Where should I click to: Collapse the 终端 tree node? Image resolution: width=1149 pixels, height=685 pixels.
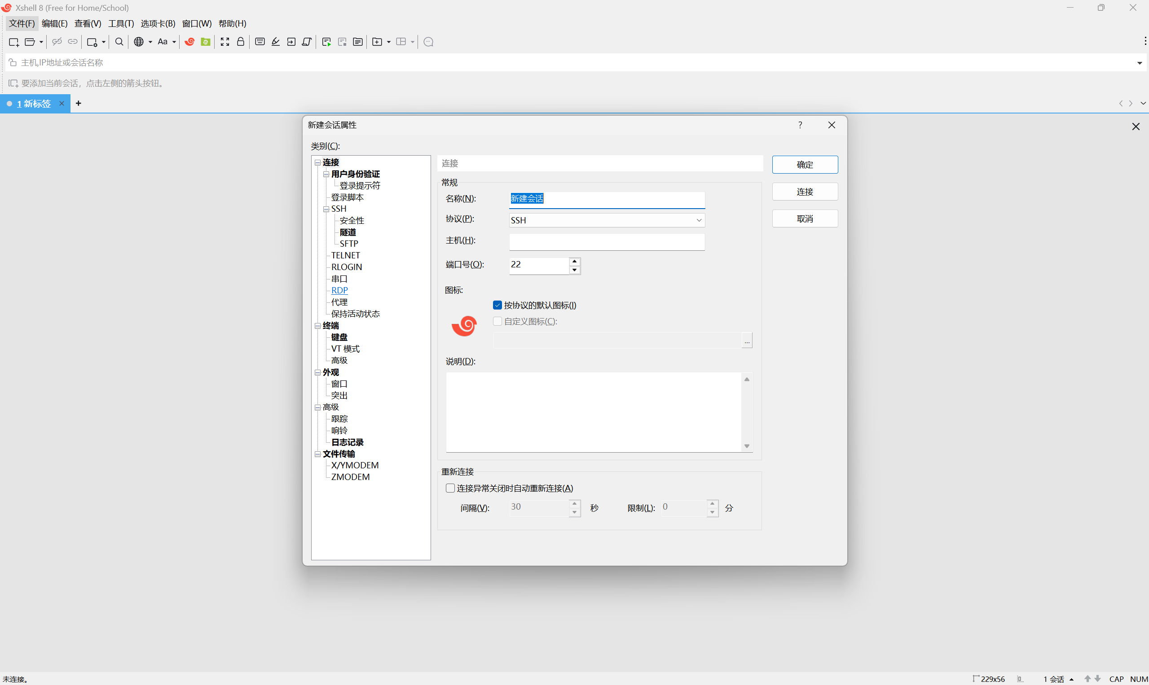click(x=318, y=326)
